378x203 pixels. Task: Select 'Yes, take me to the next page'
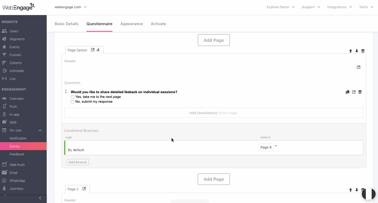[72, 97]
